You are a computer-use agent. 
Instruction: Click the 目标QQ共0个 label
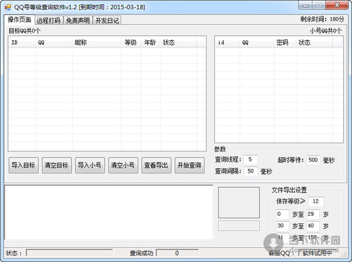[x=25, y=31]
